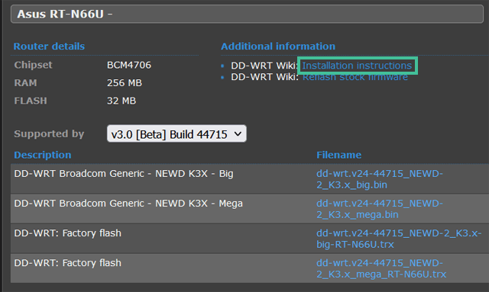Open the build version dropdown v3.0 Beta
Image resolution: width=489 pixels, height=292 pixels.
click(x=176, y=134)
